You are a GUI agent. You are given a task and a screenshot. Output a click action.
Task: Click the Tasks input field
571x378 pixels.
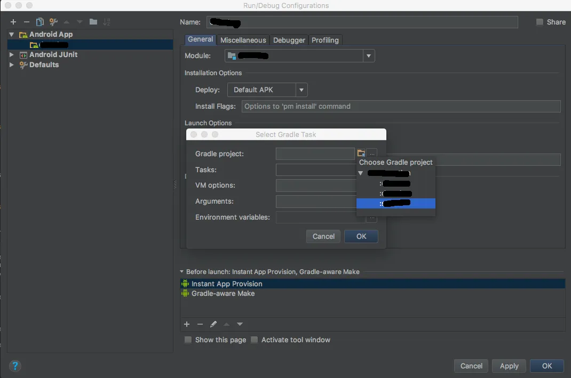(316, 170)
